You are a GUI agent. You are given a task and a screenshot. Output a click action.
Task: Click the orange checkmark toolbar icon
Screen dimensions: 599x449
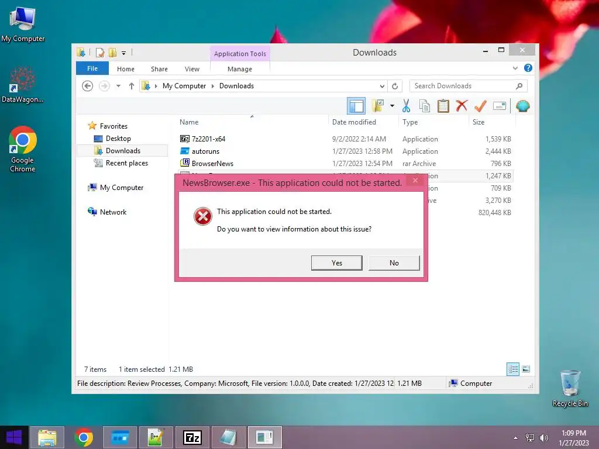(480, 106)
